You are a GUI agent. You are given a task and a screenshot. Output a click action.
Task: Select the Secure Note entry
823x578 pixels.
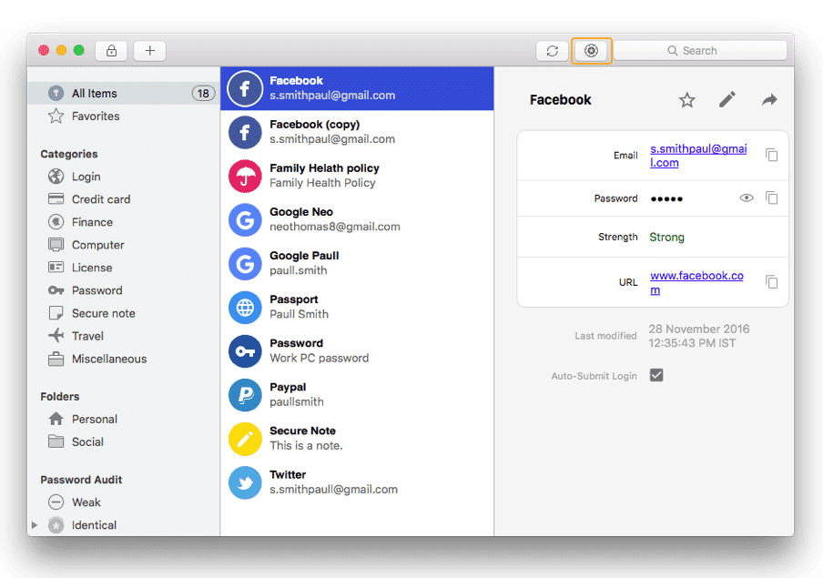point(357,439)
